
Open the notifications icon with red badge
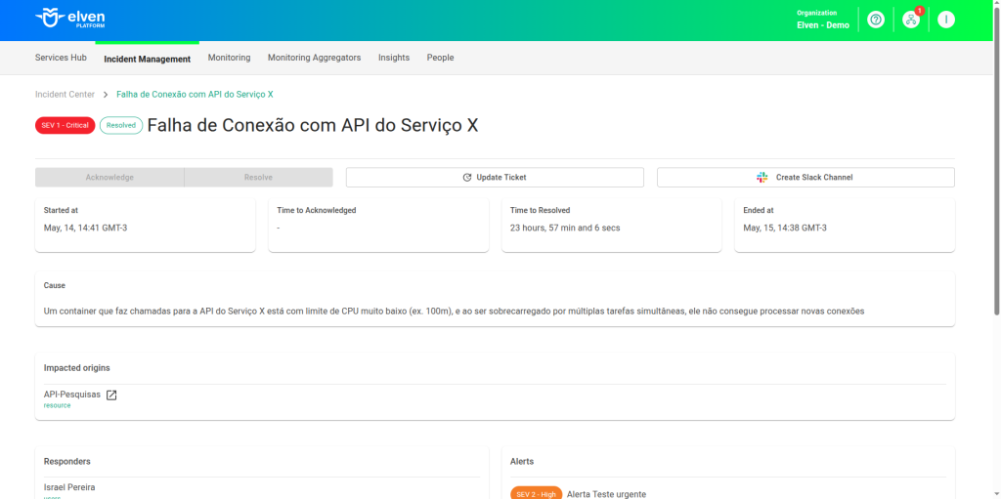coord(911,20)
